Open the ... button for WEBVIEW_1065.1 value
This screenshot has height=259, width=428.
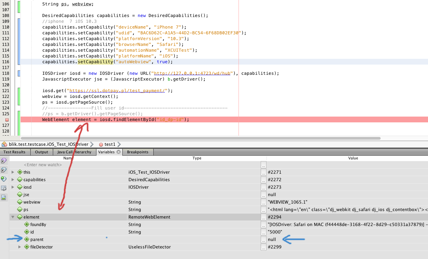(x=263, y=202)
